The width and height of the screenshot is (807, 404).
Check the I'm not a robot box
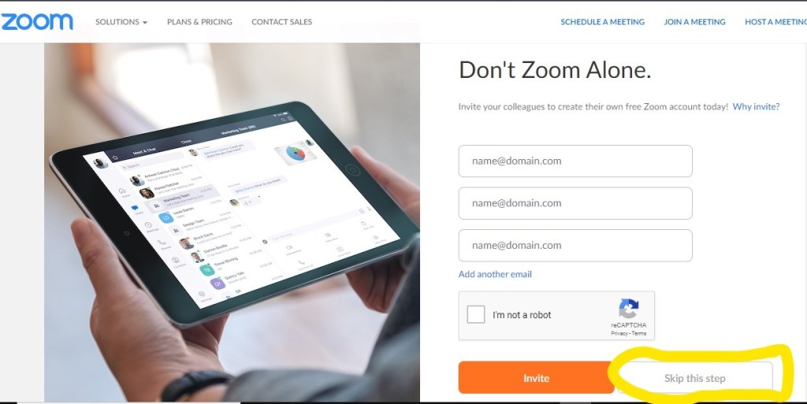475,314
